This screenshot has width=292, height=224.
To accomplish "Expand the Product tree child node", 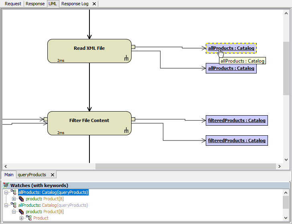I will click(x=22, y=218).
